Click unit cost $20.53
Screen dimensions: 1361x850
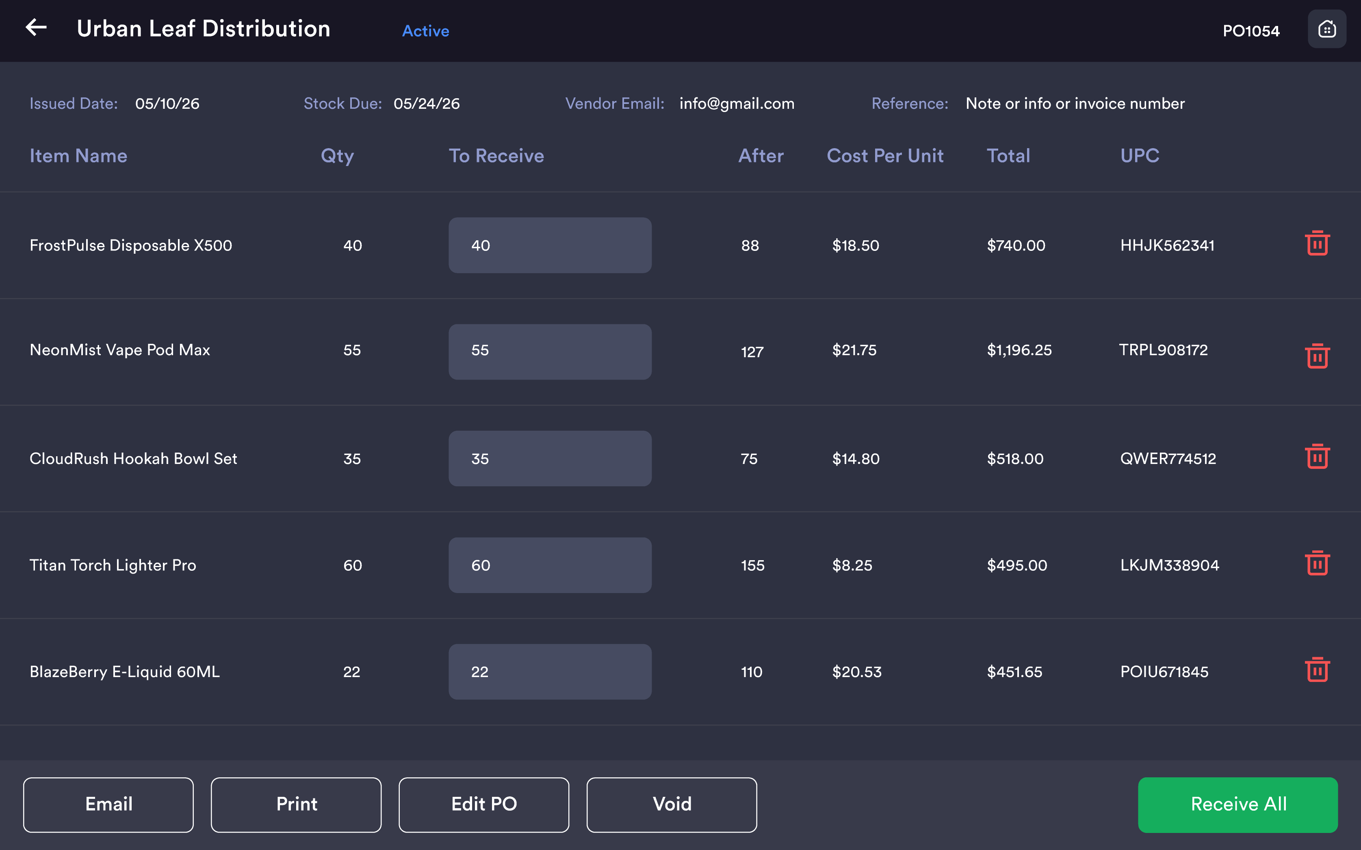(856, 672)
